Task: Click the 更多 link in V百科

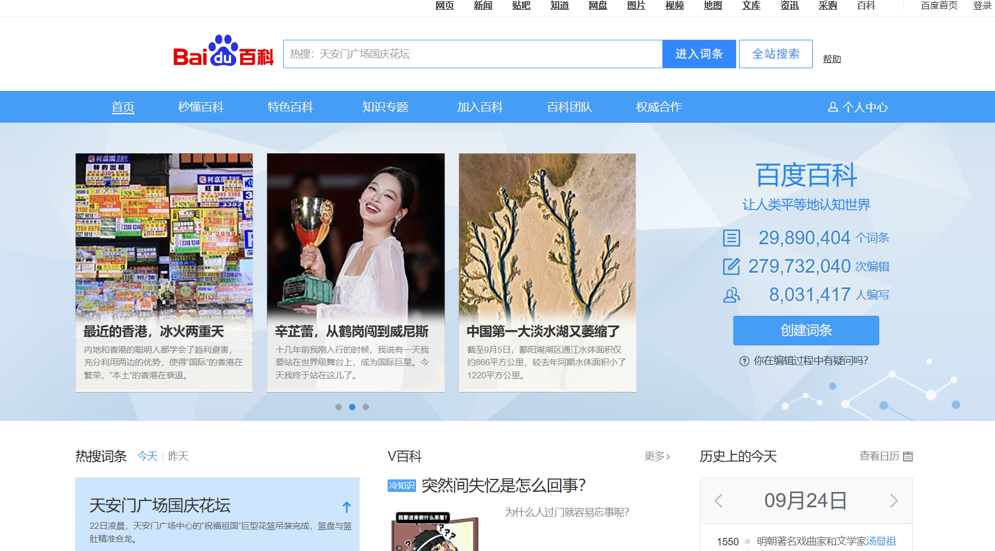Action: [x=657, y=456]
